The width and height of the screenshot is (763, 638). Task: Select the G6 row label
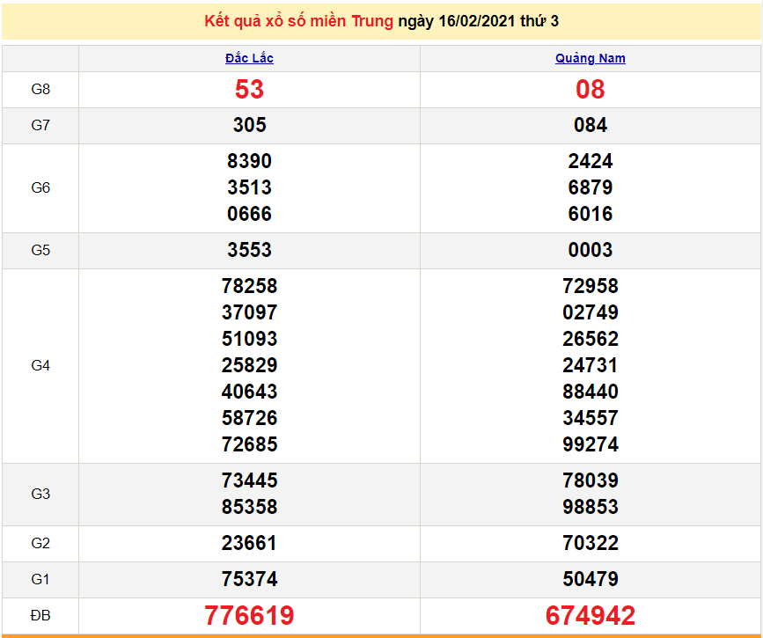[40, 187]
